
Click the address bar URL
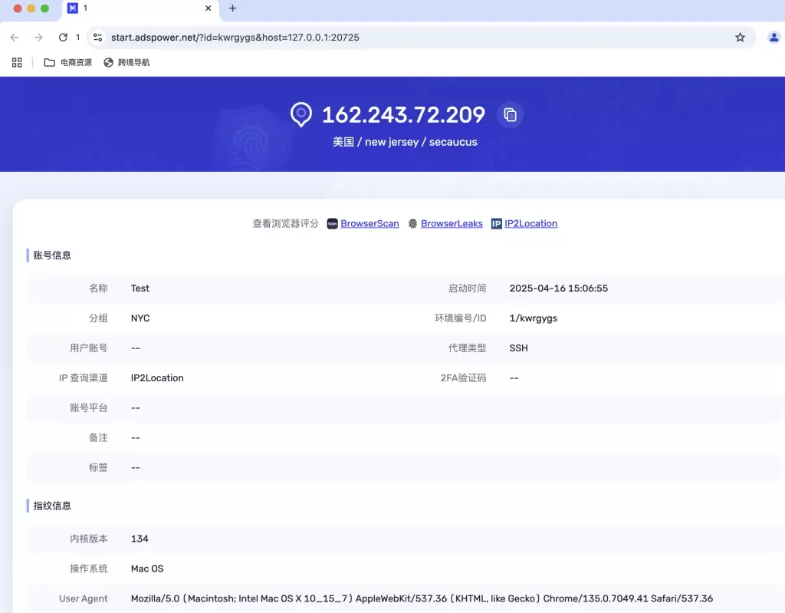[x=235, y=37]
